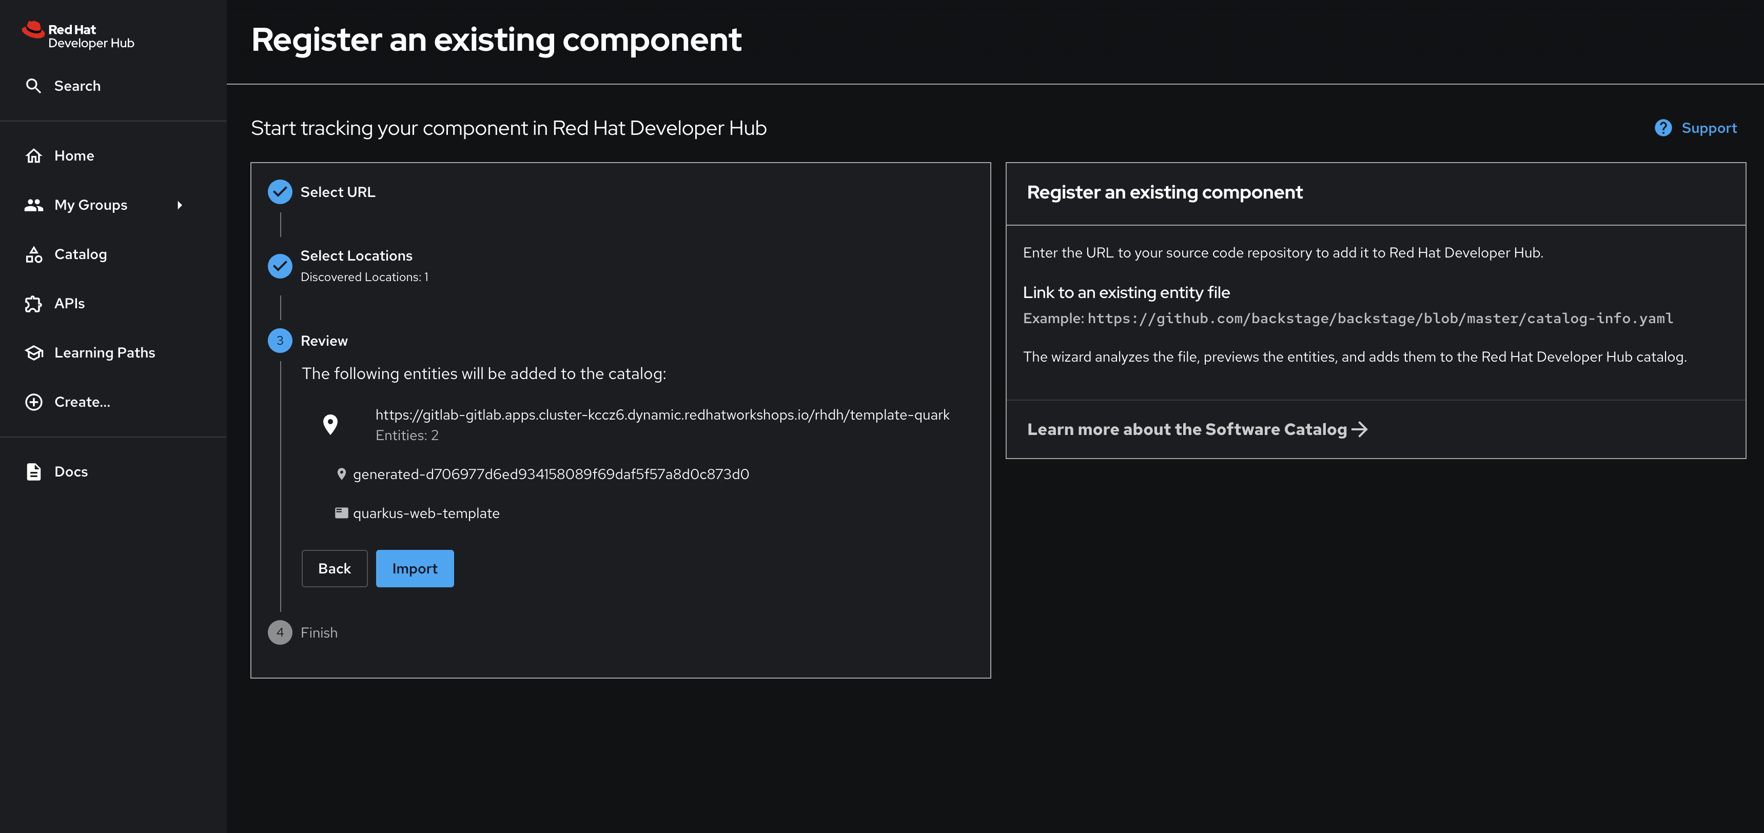Click the Select Locations step checkmark
The height and width of the screenshot is (833, 1764).
(x=280, y=266)
